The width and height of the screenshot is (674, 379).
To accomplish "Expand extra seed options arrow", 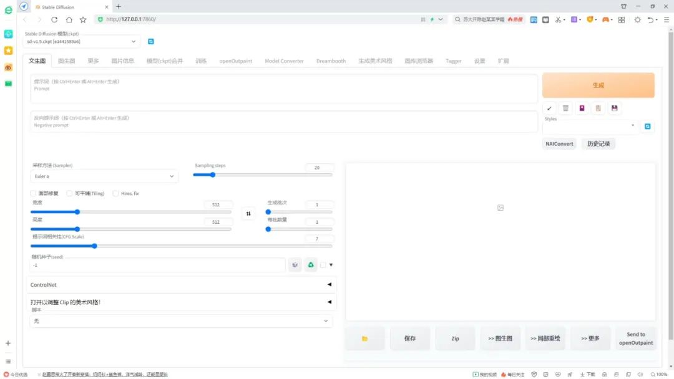I will (331, 265).
